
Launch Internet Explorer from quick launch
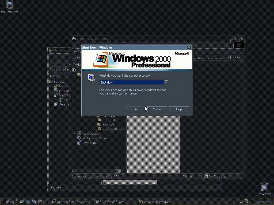[x=28, y=202]
